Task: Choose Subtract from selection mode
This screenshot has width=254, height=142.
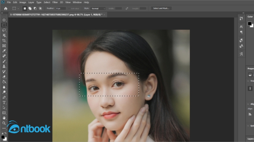Action: tap(35, 9)
